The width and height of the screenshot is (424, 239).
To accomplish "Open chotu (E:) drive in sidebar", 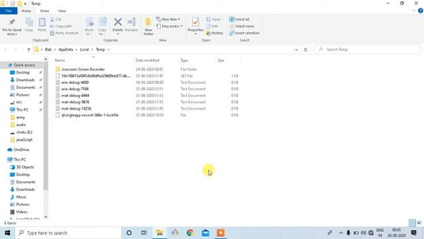I will (24, 132).
